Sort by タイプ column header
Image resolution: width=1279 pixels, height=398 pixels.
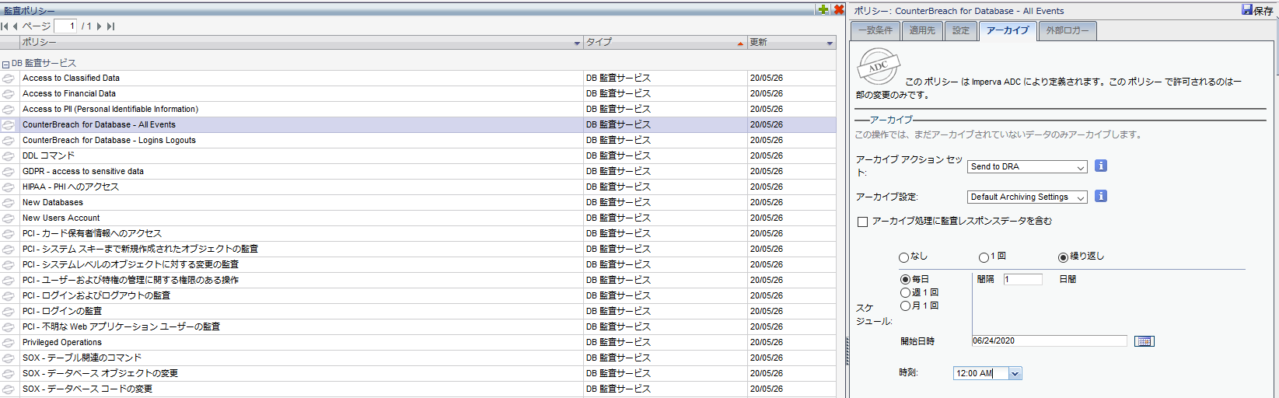tap(665, 43)
